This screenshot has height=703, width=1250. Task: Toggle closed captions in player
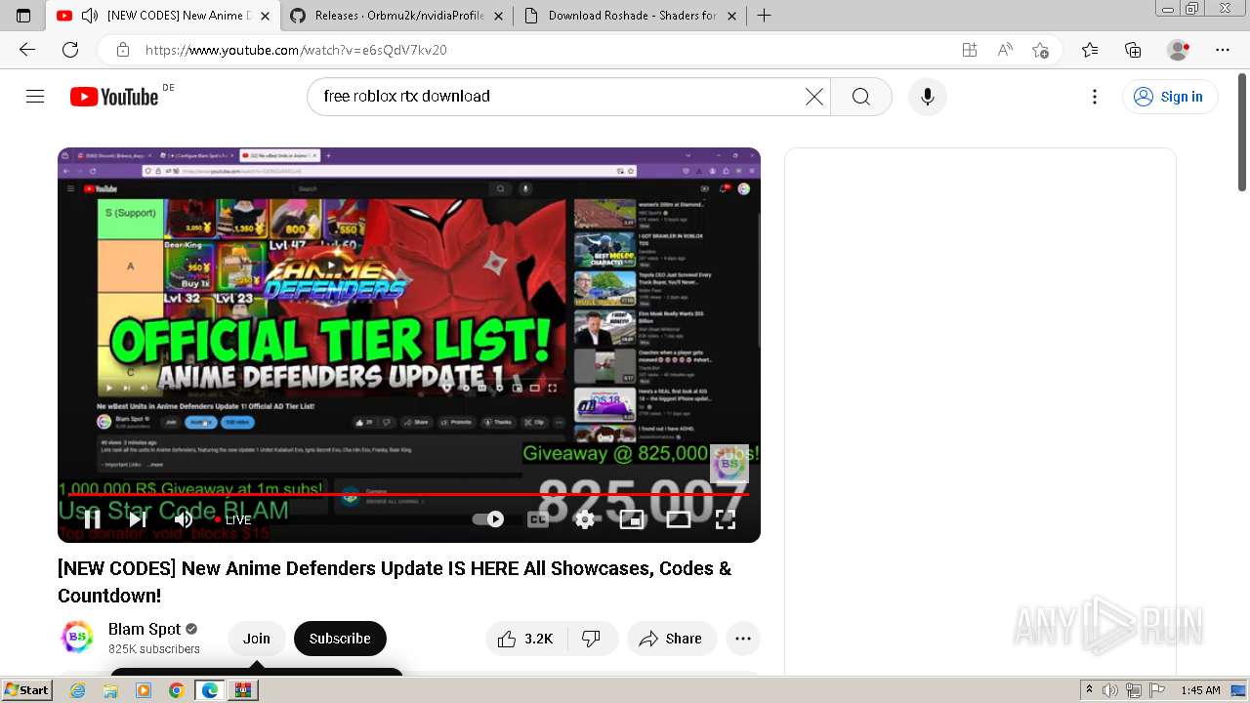click(x=538, y=519)
